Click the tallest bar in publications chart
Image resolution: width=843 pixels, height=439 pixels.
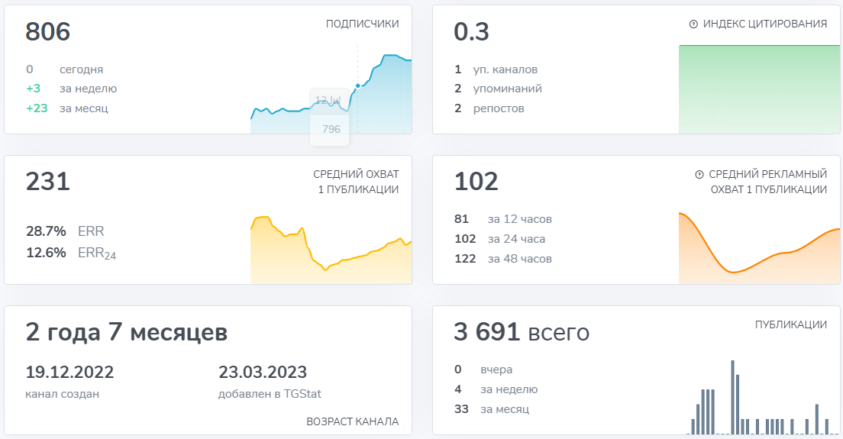[733, 397]
